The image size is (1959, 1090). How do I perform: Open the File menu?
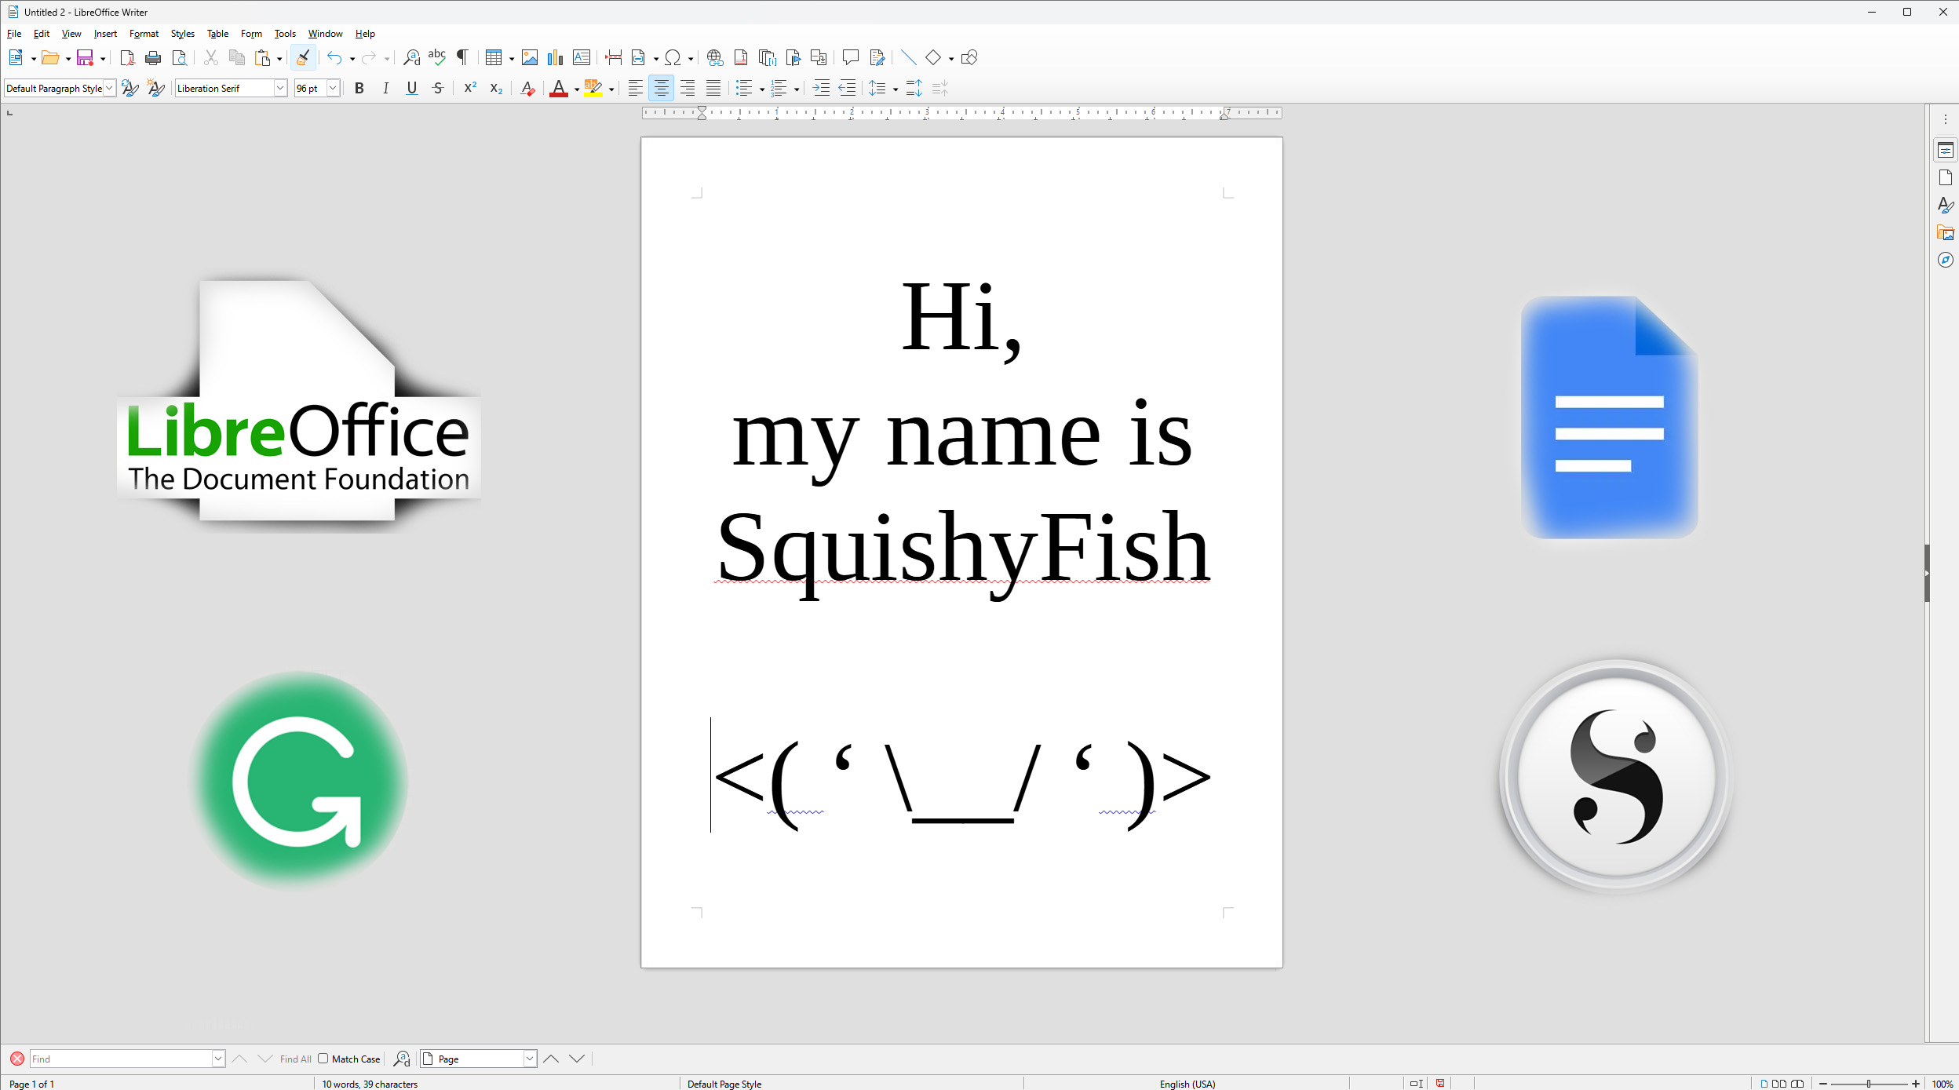coord(14,34)
